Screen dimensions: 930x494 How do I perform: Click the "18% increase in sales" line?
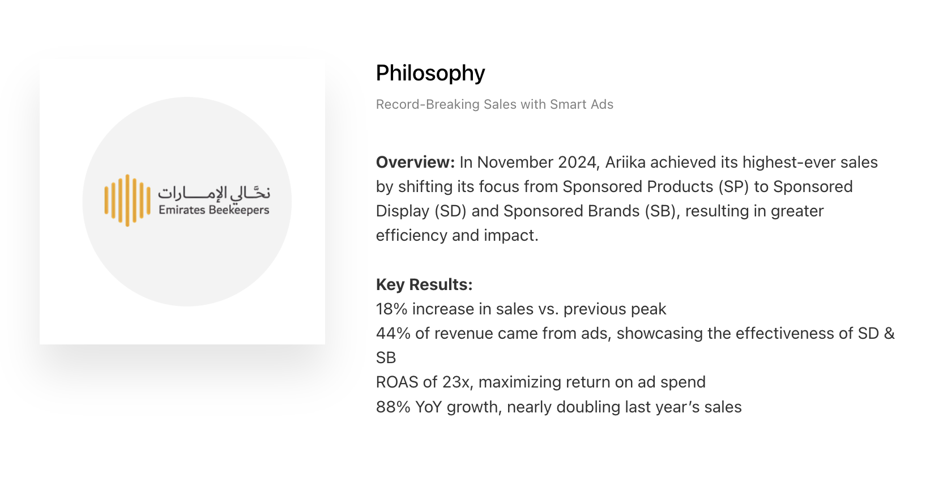pos(521,309)
